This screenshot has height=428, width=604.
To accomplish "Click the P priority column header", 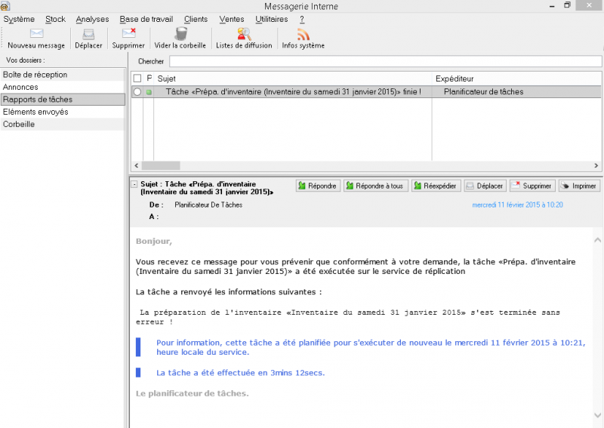I will pos(149,79).
